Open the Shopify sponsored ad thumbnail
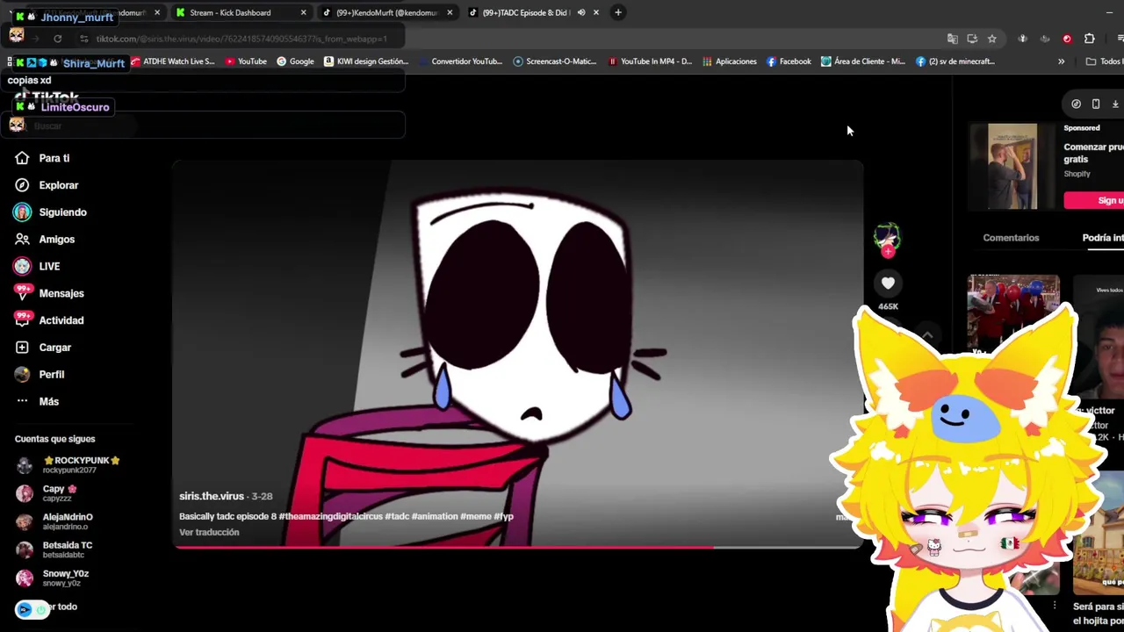This screenshot has width=1124, height=632. (x=1012, y=167)
